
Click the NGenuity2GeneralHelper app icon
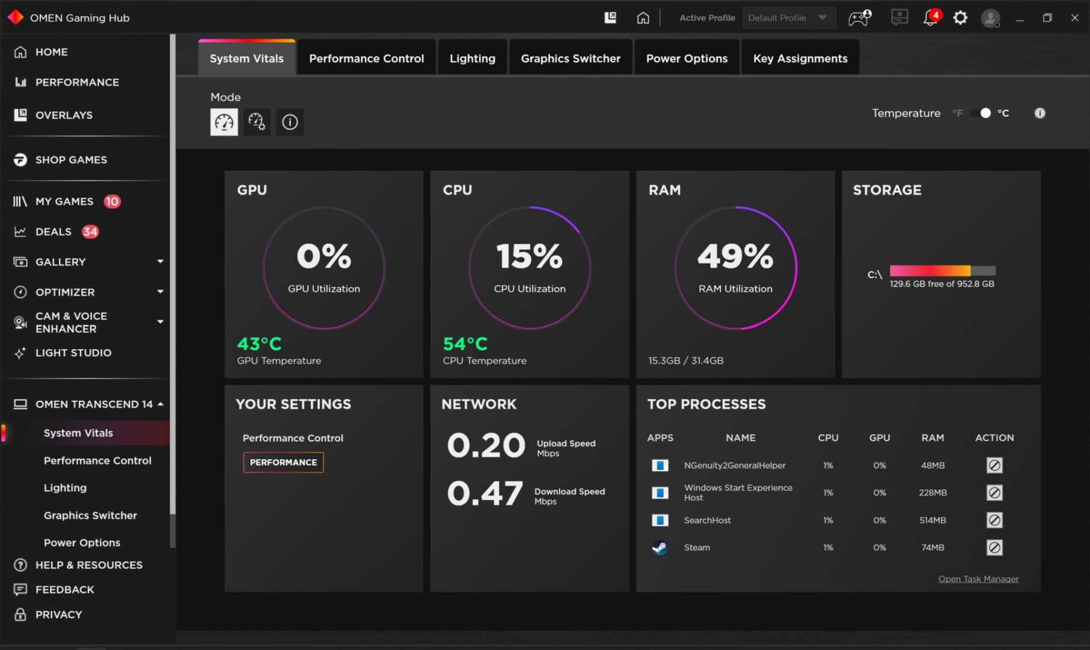(660, 465)
